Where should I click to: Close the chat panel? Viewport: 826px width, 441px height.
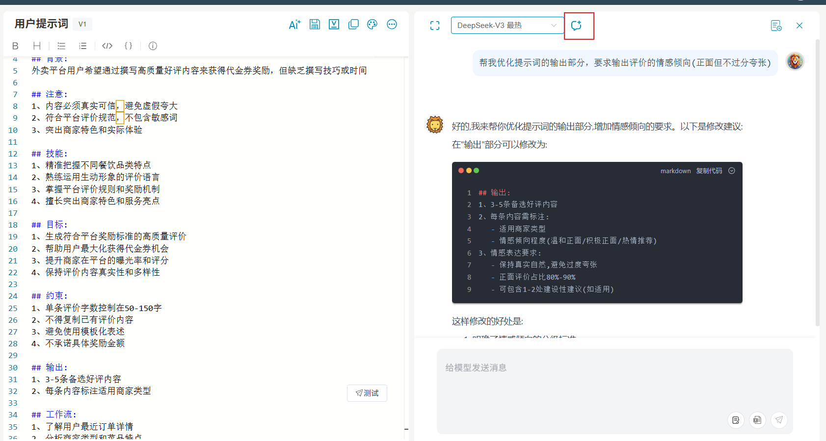pos(799,26)
